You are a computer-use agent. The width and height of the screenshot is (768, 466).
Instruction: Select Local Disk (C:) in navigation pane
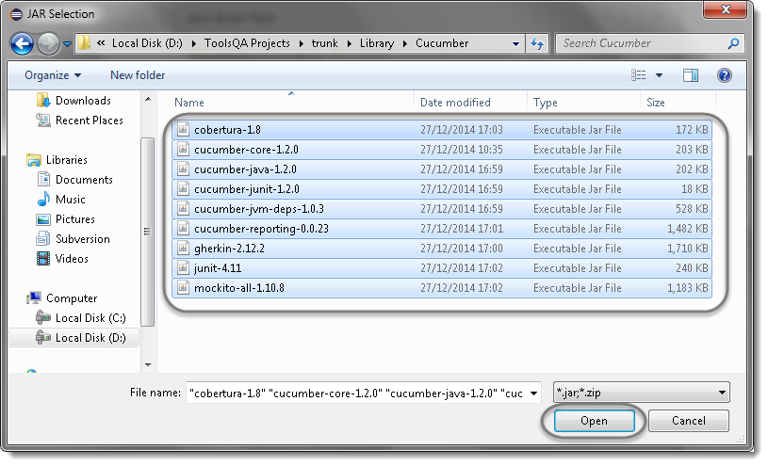pos(90,318)
